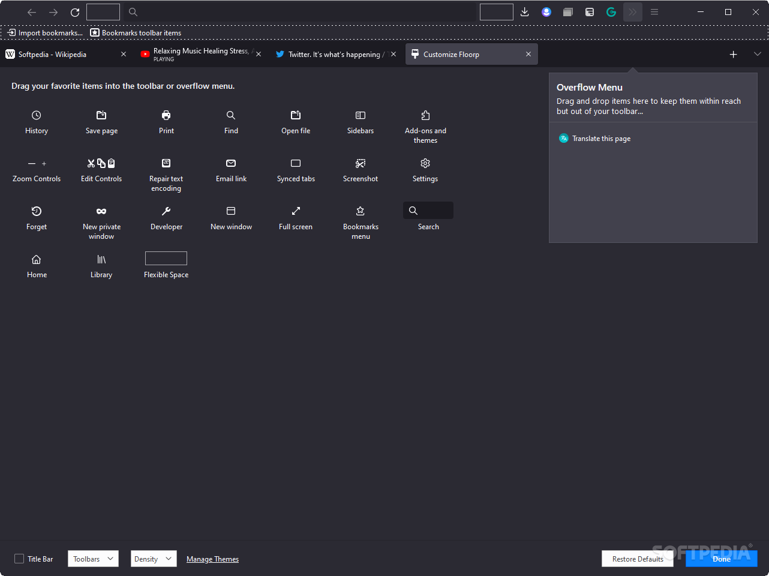Open Bookmarks toolbar items
Screen dimensions: 769x576
pyautogui.click(x=136, y=33)
